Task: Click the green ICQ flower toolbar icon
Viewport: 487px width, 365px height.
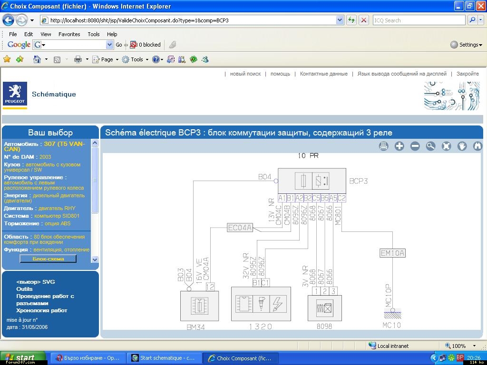Action: (x=194, y=59)
